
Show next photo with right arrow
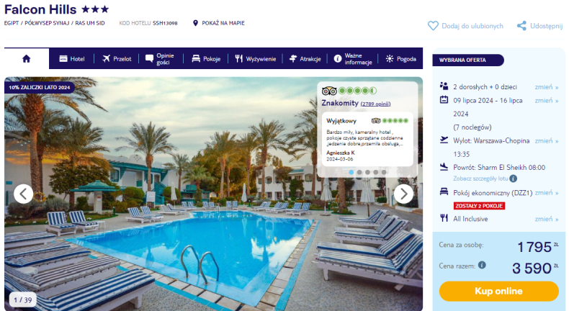(x=403, y=194)
